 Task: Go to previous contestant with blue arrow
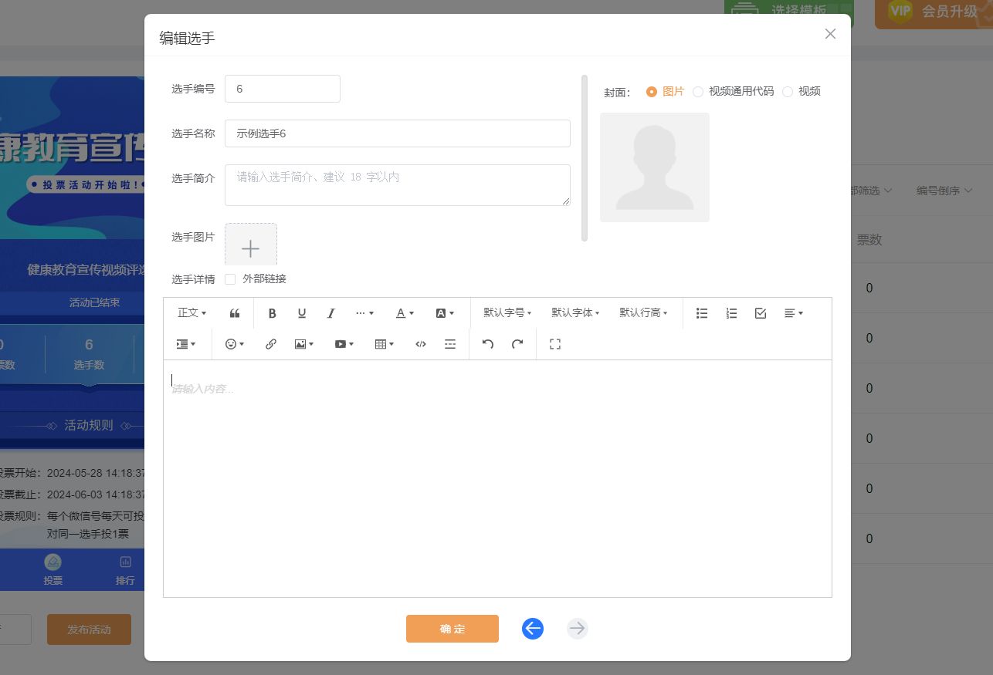(x=533, y=629)
